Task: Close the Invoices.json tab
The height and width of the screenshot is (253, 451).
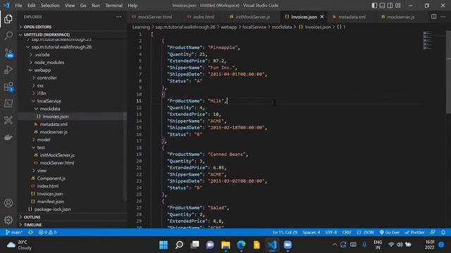Action: [x=322, y=17]
